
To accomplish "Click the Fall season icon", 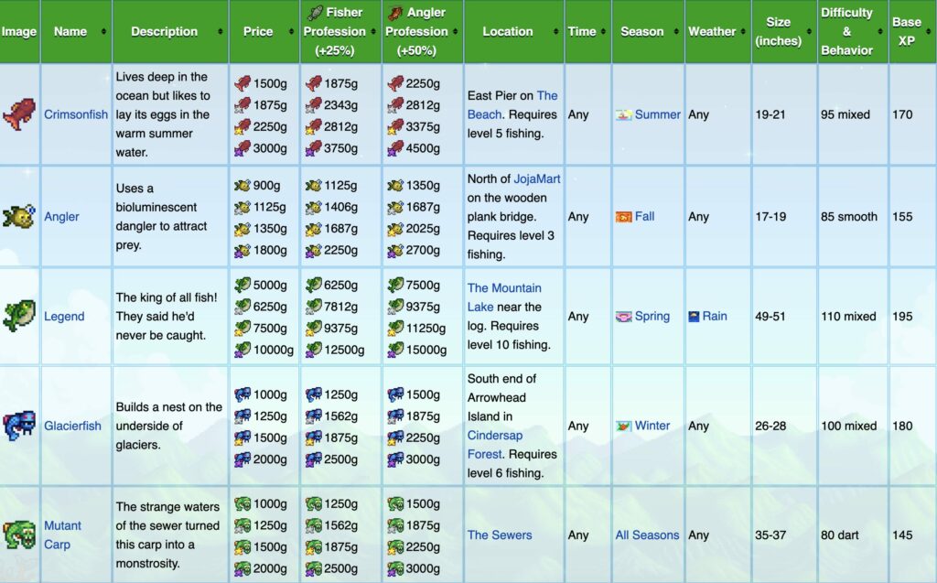I will tap(624, 217).
